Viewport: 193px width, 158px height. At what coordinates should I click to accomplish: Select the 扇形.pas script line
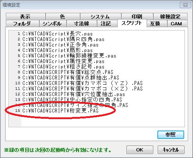pos(57,50)
